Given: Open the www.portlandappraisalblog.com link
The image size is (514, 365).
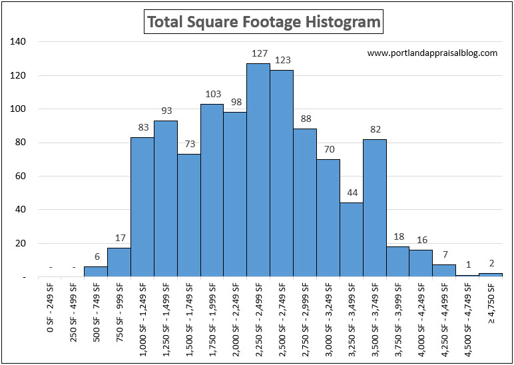Looking at the screenshot, I should click(432, 53).
